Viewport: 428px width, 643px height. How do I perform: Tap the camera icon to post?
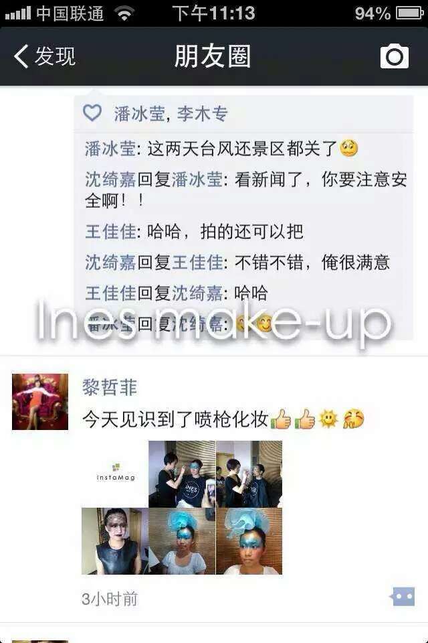395,56
